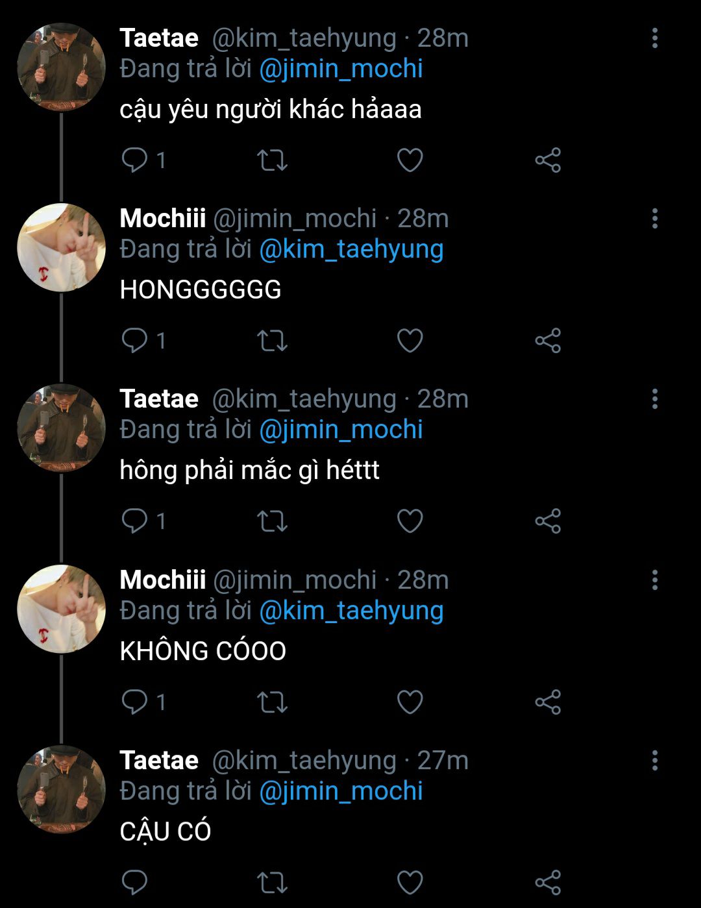Image resolution: width=701 pixels, height=908 pixels.
Task: Open more options menu on "CẬU CÓ" tweet
Action: (x=655, y=760)
